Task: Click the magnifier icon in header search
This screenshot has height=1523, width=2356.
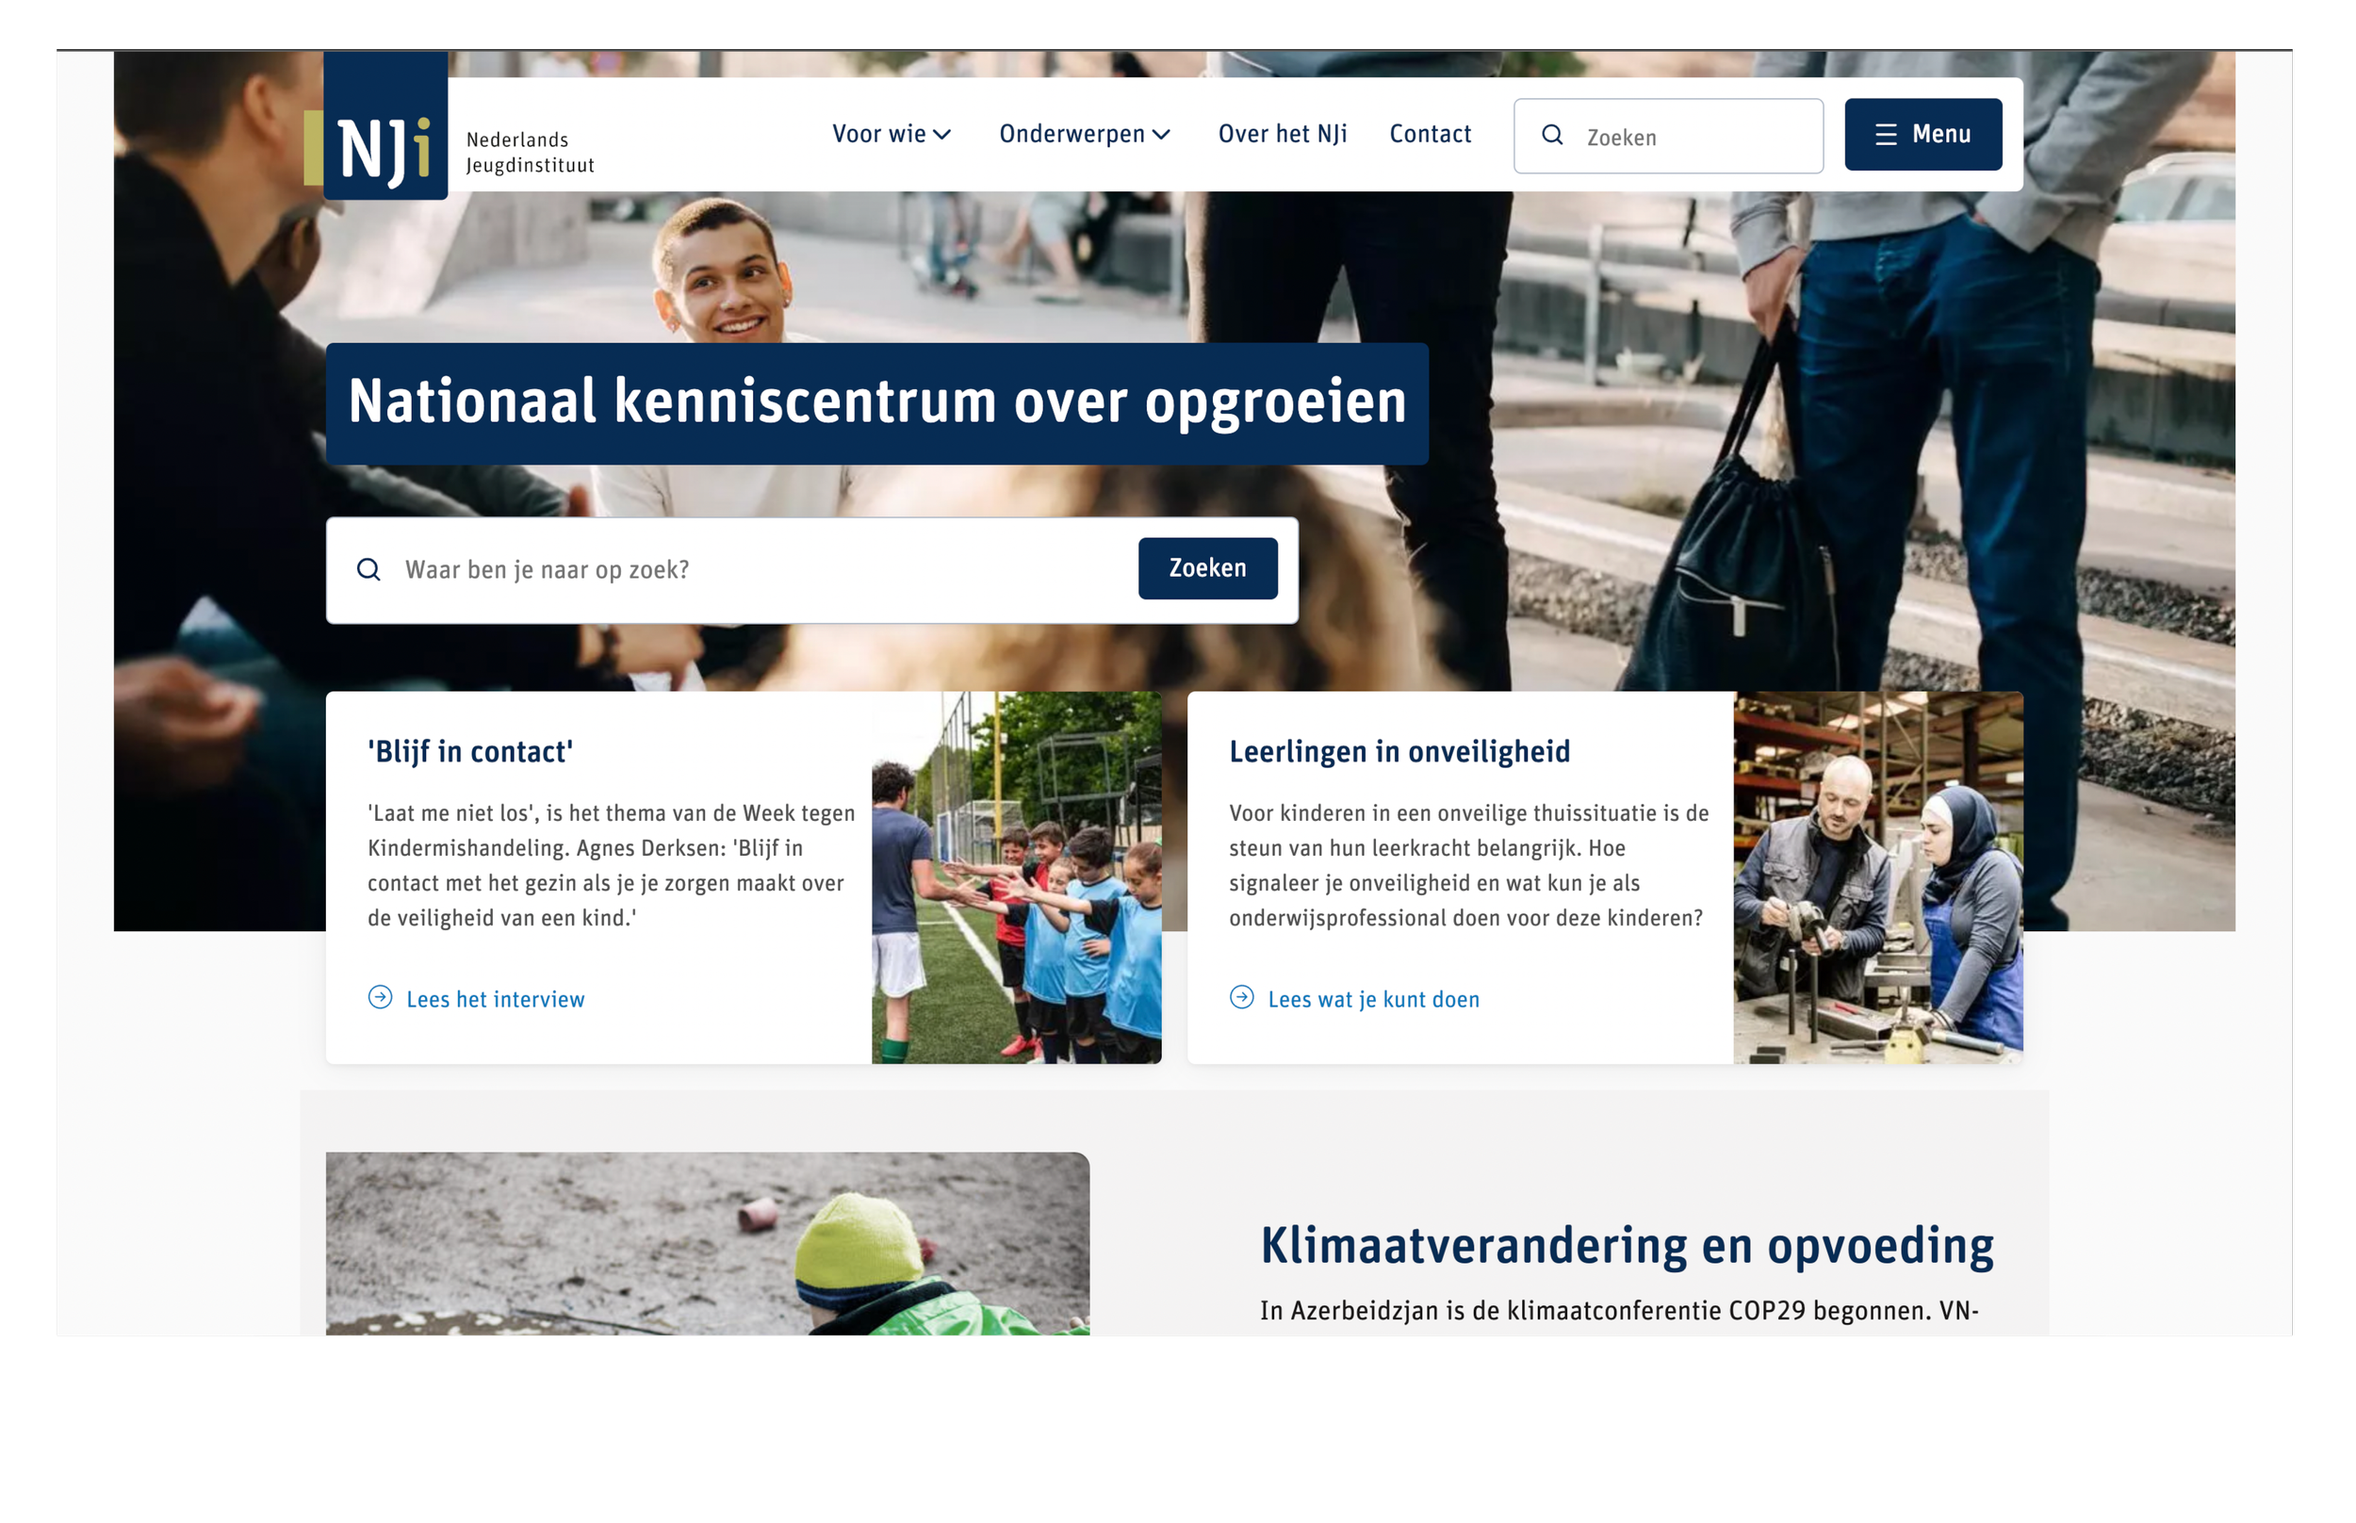Action: pos(1552,136)
